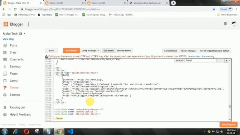
Task: Open the Theme paint roller icon
Action: [x=5, y=88]
